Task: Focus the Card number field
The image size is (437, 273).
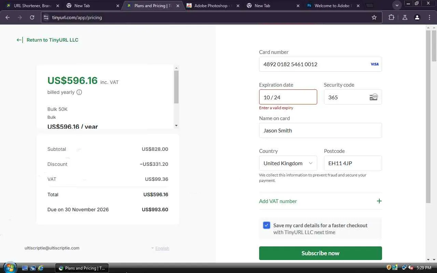Action: (x=320, y=64)
